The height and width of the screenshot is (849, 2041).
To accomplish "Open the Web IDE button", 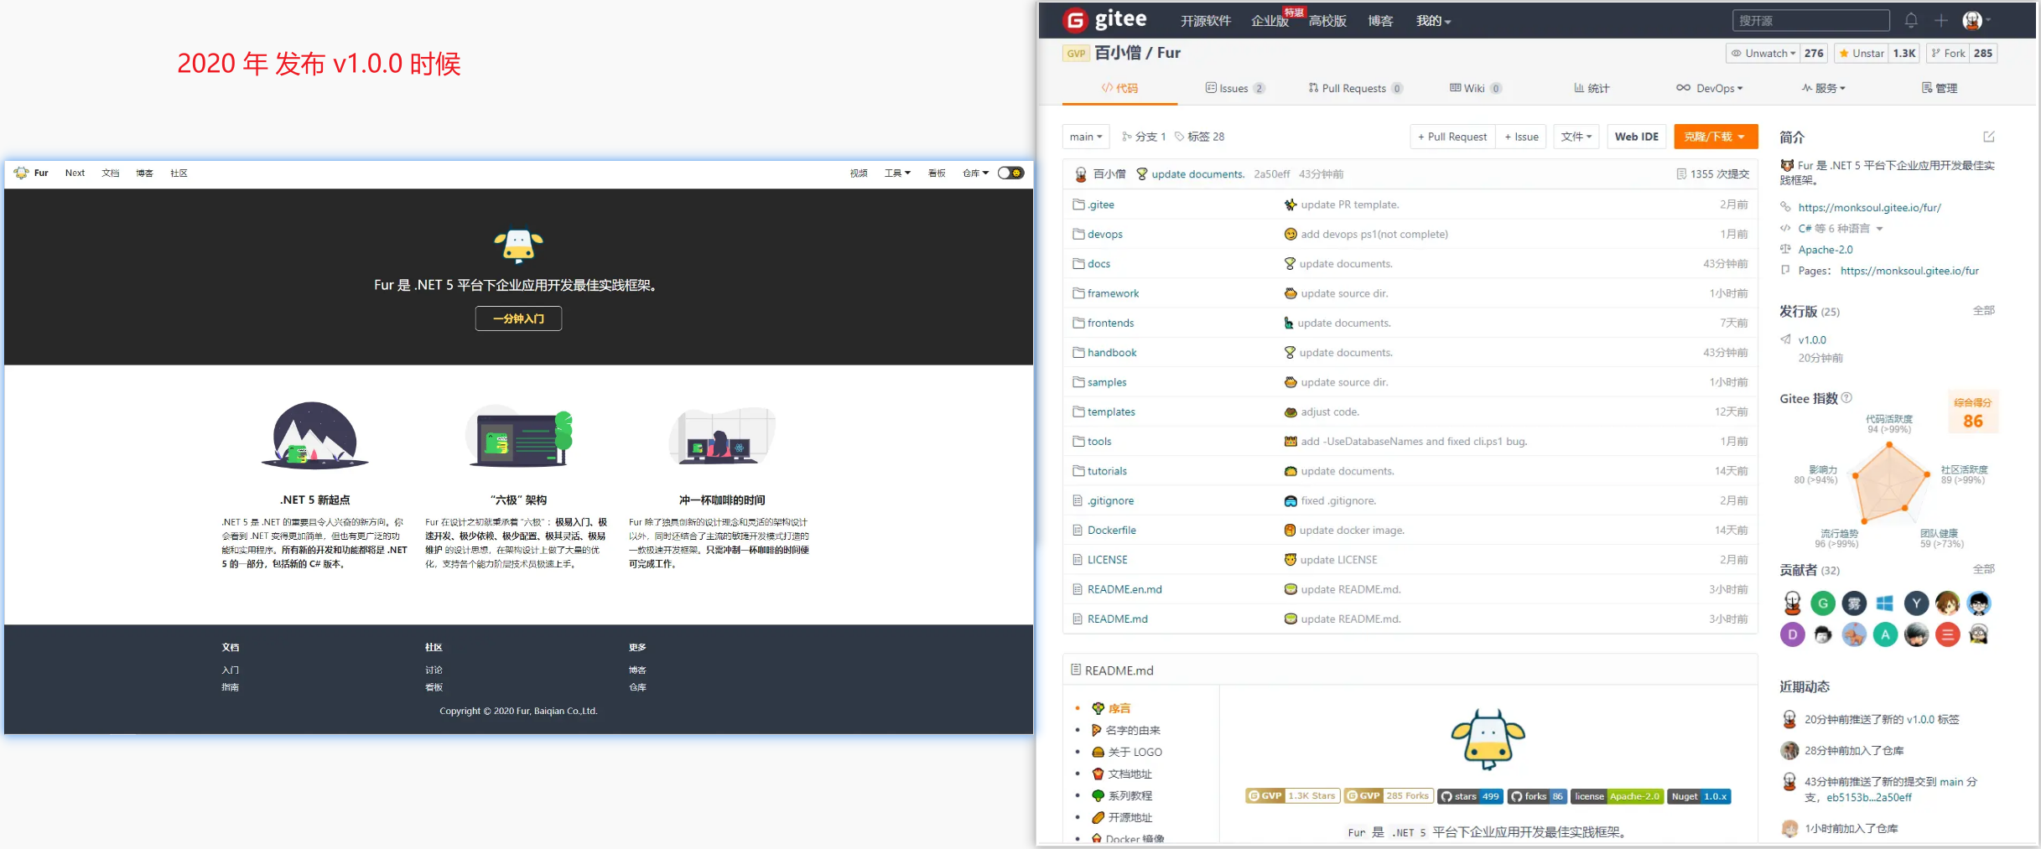I will [1637, 137].
